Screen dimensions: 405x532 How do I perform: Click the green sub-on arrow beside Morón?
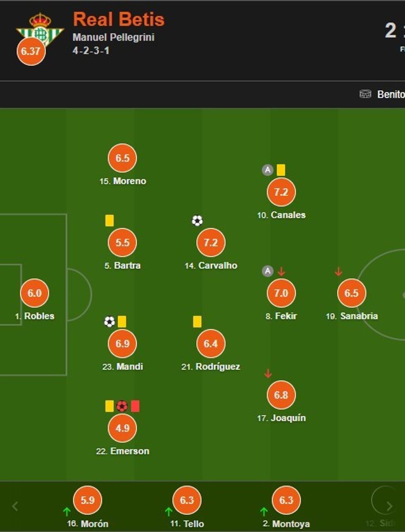(x=67, y=511)
